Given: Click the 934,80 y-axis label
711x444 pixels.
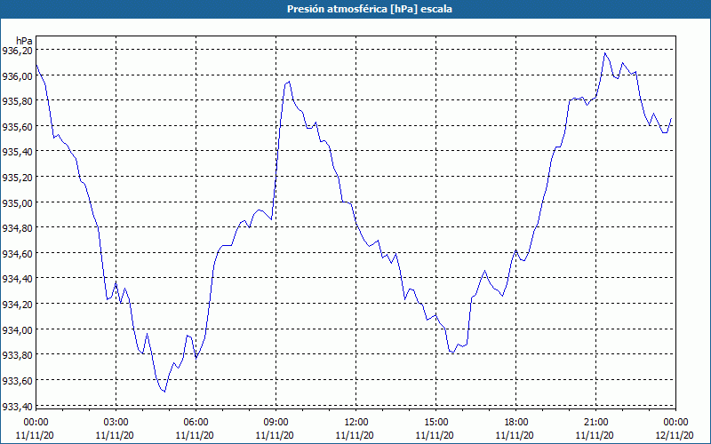Looking at the screenshot, I should point(17,228).
